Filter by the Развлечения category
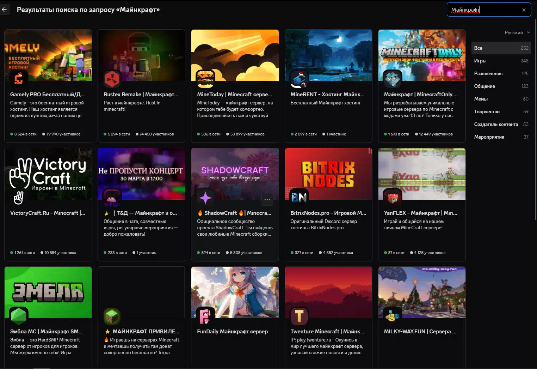This screenshot has height=369, width=537. 501,73
